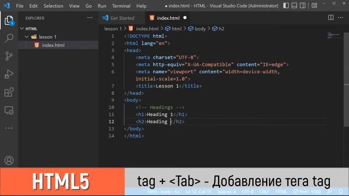The height and width of the screenshot is (196, 349).
Task: Show additional activity bar views
Action: pos(9,128)
